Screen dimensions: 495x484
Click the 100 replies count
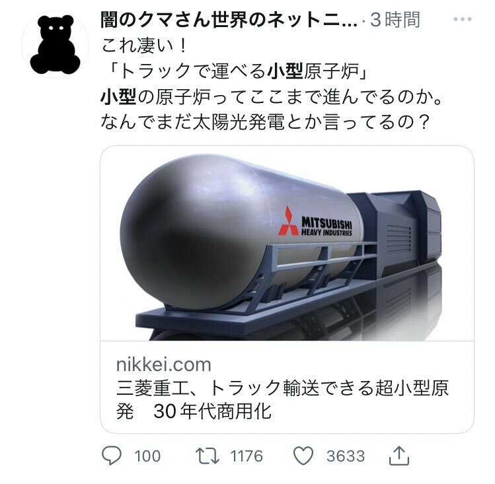click(147, 456)
